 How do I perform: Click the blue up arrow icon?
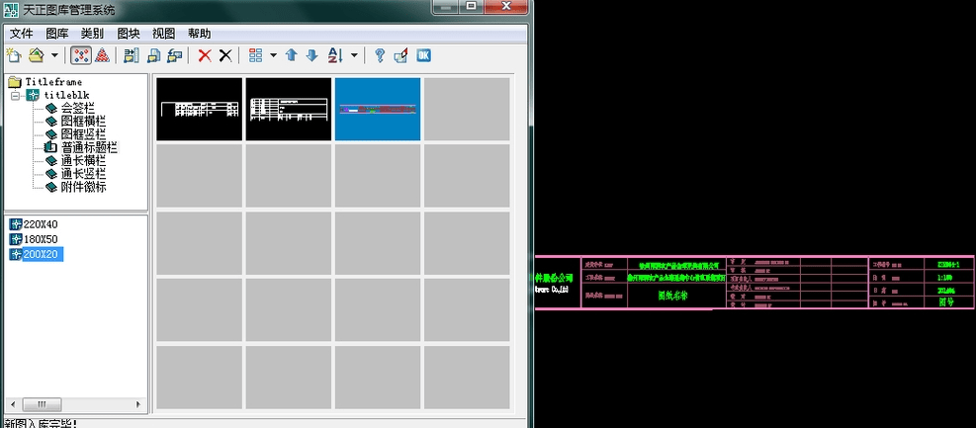pos(292,55)
